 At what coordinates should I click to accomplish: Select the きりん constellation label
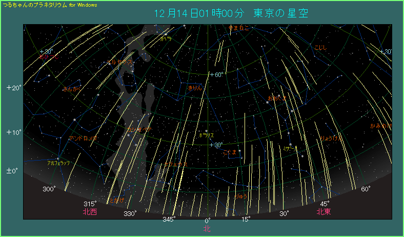(x=195, y=88)
